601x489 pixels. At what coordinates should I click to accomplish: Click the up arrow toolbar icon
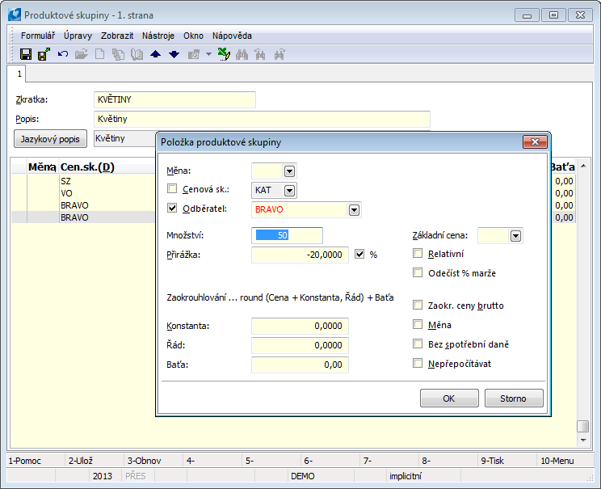coord(156,54)
